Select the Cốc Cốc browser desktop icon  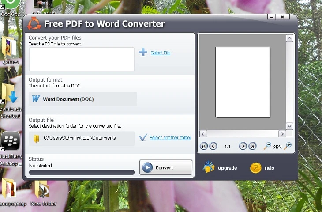click(10, 8)
